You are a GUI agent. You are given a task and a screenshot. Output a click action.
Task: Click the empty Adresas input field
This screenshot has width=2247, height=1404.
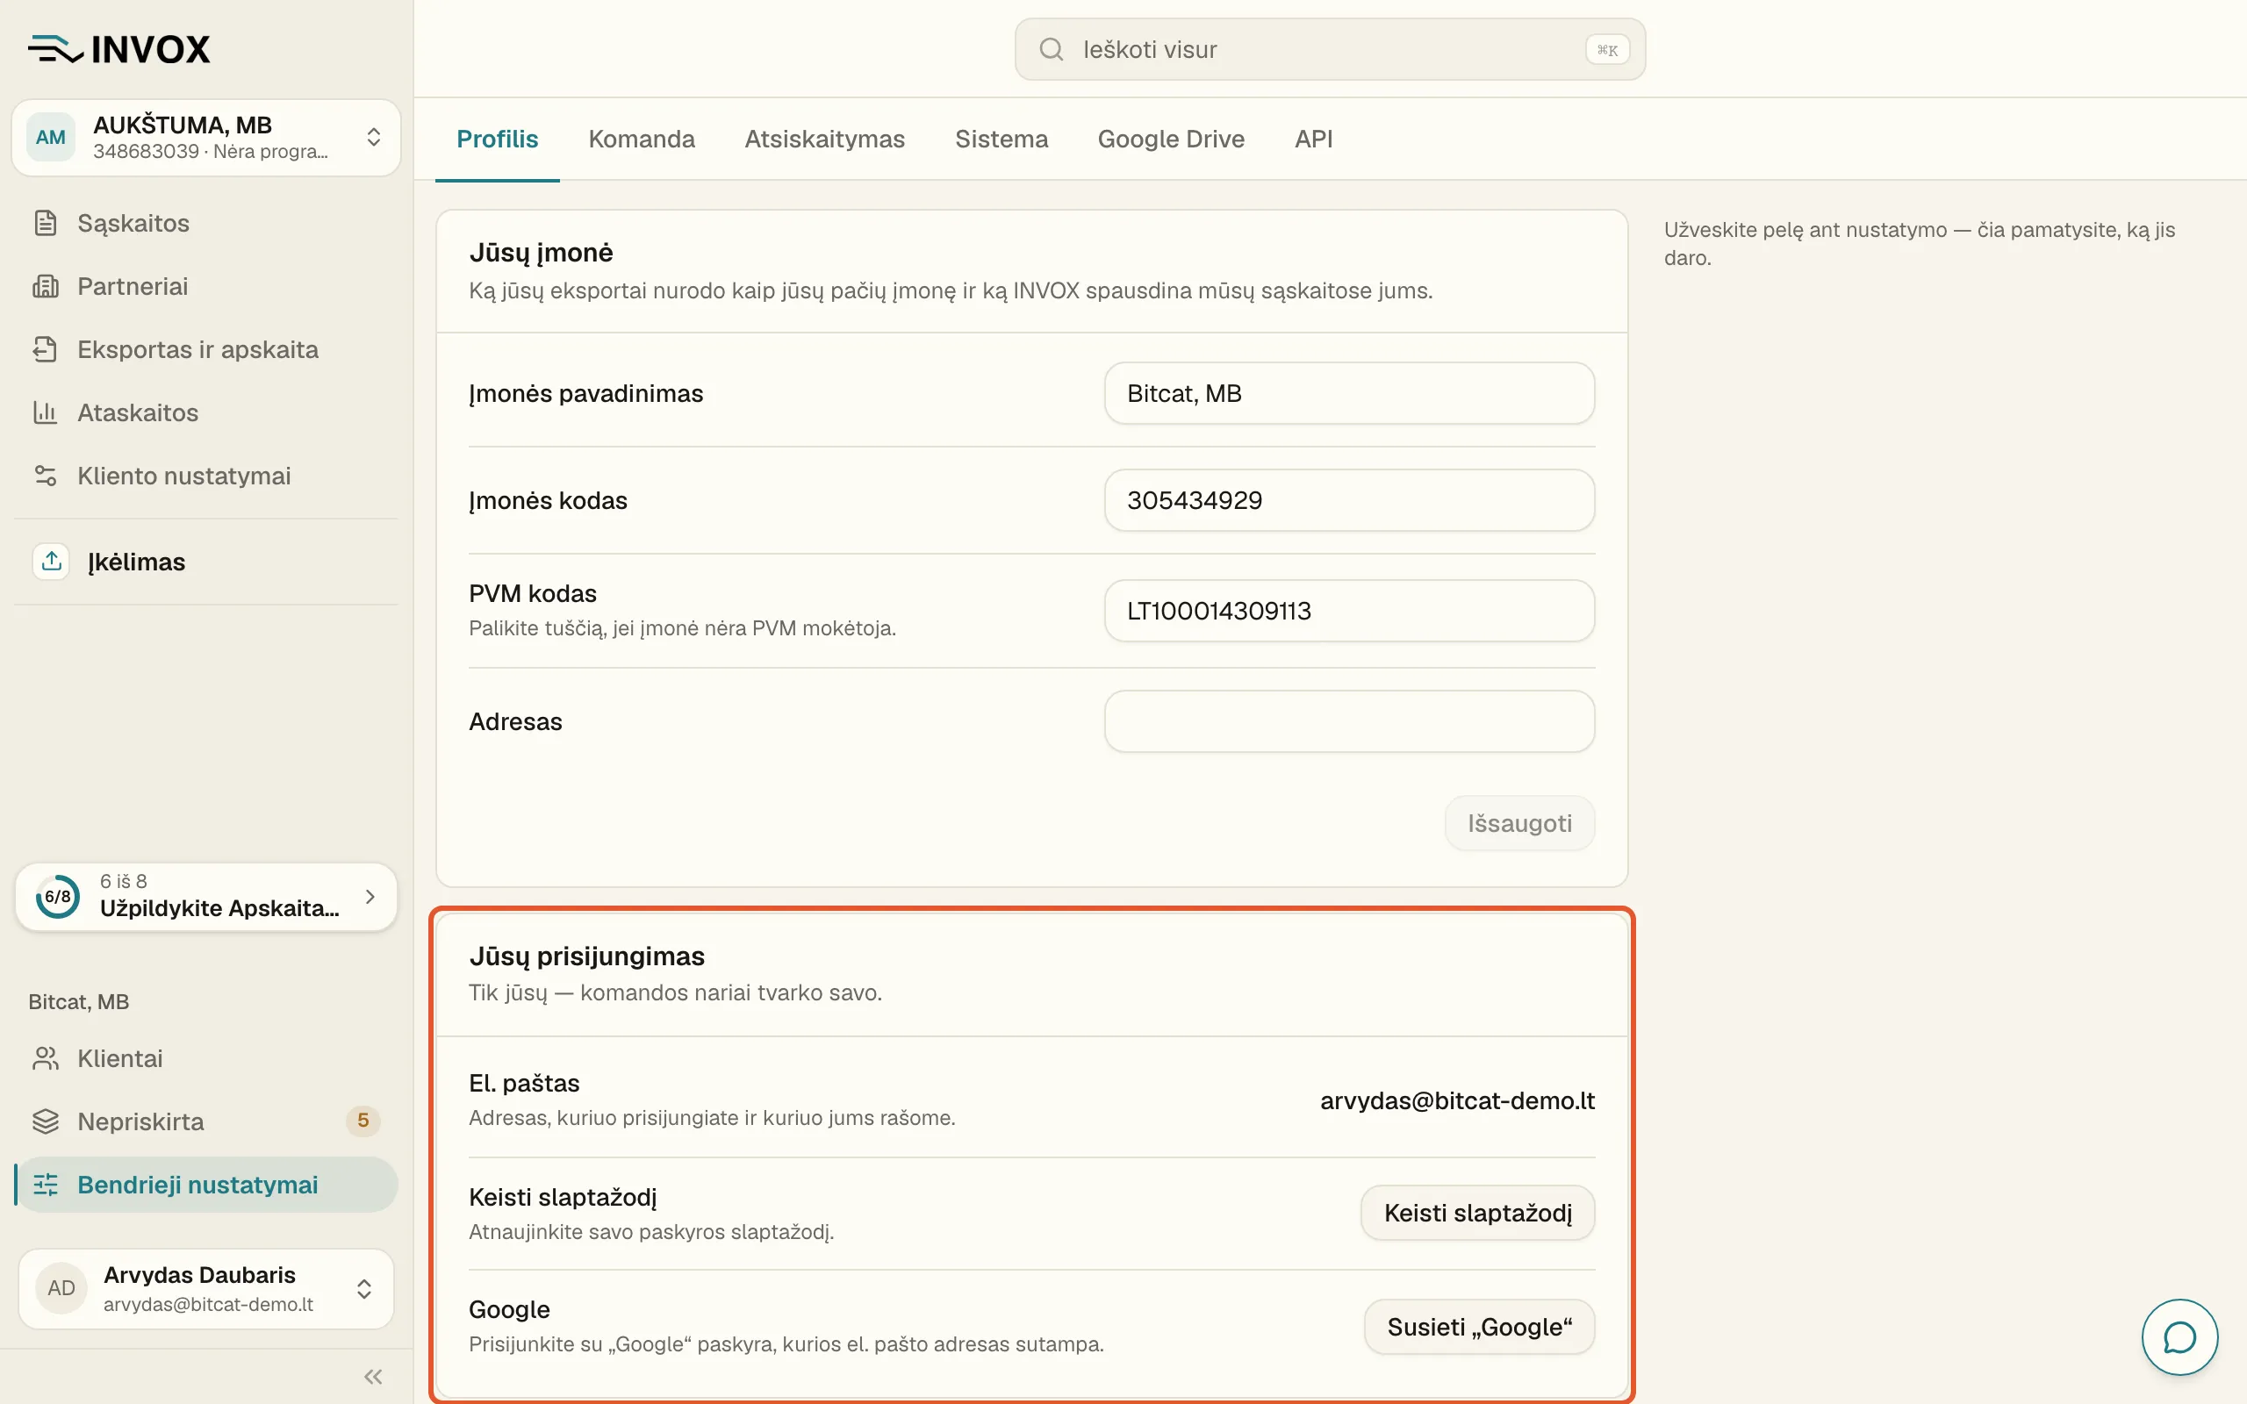(1349, 721)
